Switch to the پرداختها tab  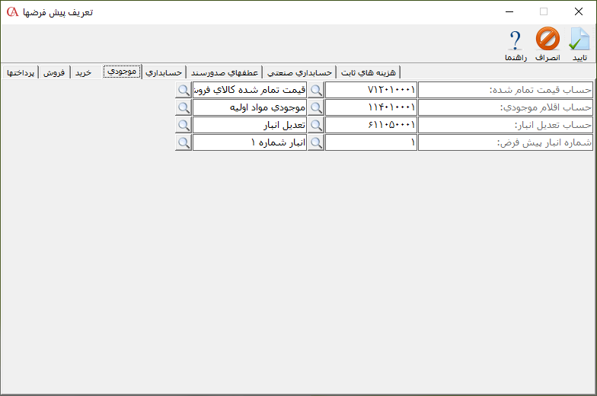(x=21, y=72)
